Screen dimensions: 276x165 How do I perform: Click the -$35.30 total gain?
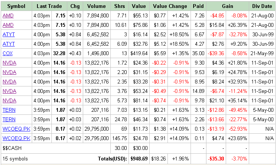click(x=216, y=159)
